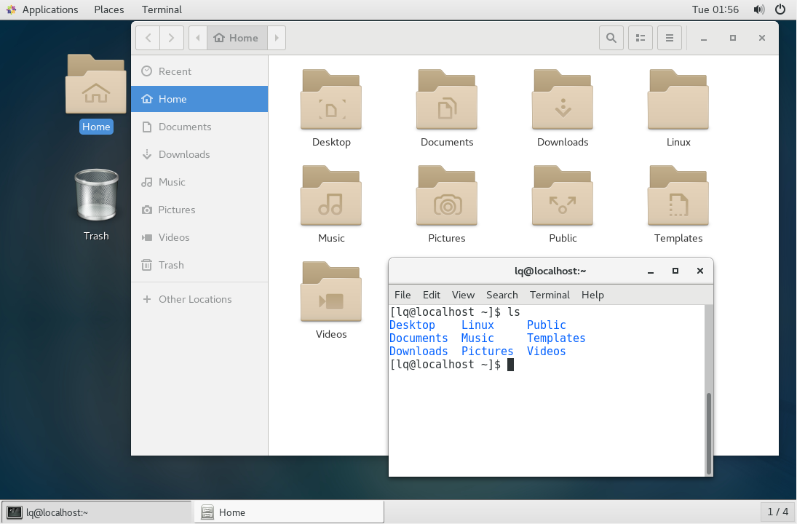797x524 pixels.
Task: Close the Files window
Action: click(761, 38)
